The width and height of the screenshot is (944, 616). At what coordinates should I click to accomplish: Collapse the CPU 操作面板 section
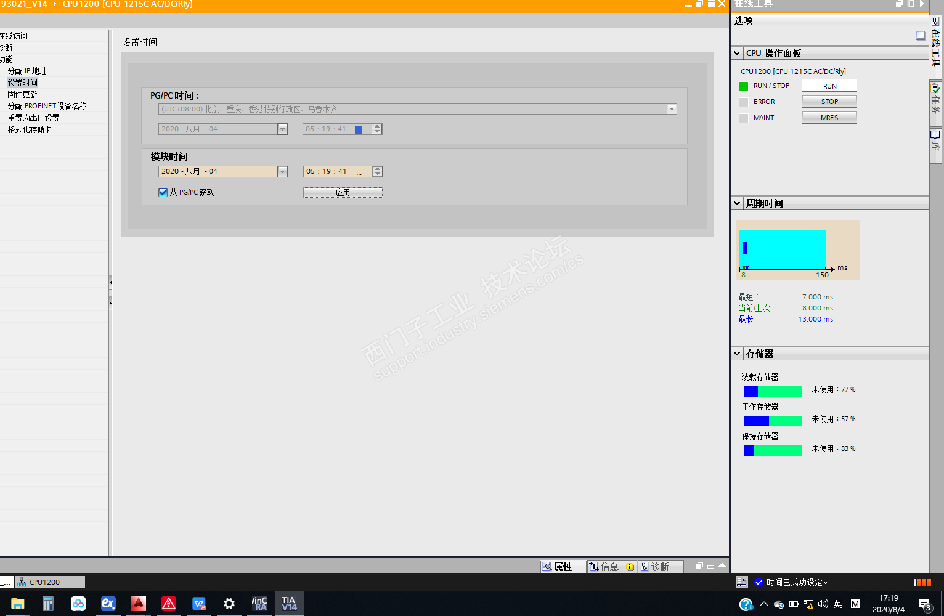tap(737, 53)
